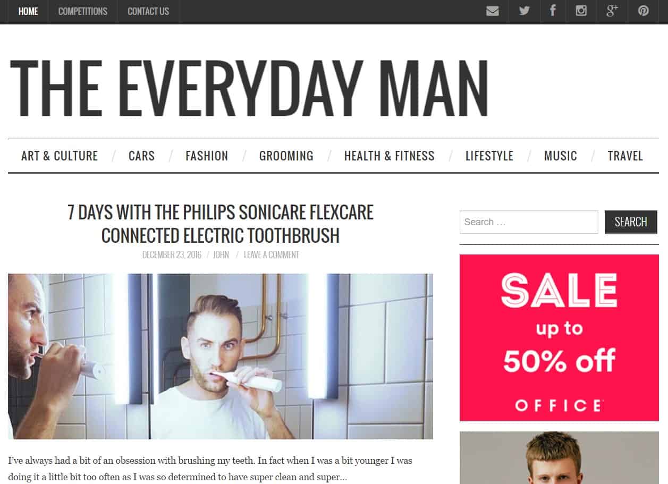Click the Office sale banner ad
The image size is (668, 484).
559,337
